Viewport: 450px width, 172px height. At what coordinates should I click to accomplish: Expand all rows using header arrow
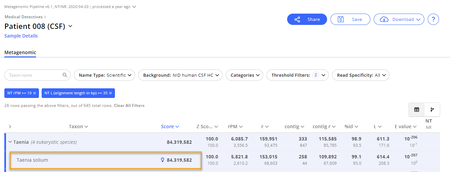point(10,127)
